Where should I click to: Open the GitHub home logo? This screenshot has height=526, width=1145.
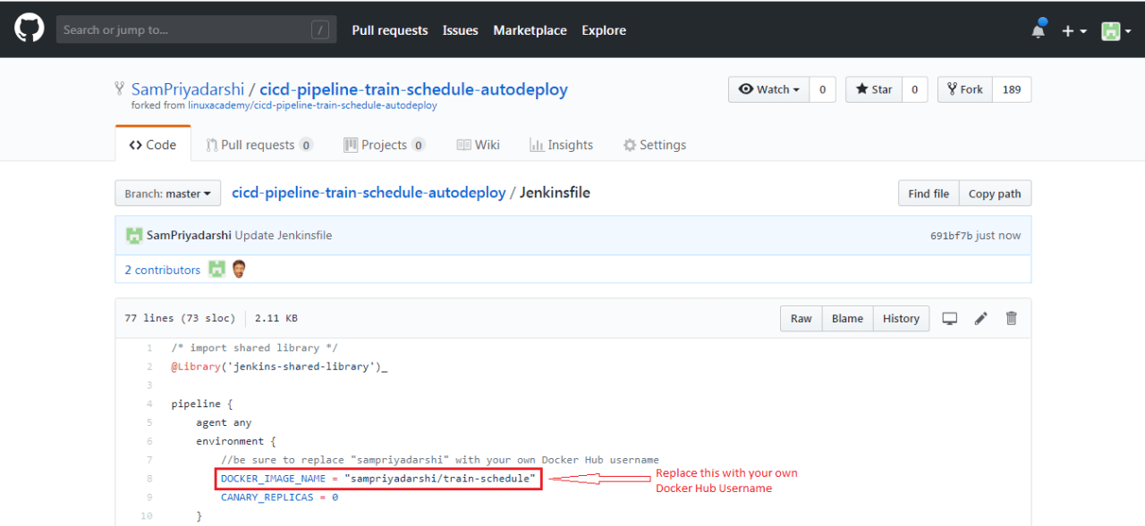point(30,29)
